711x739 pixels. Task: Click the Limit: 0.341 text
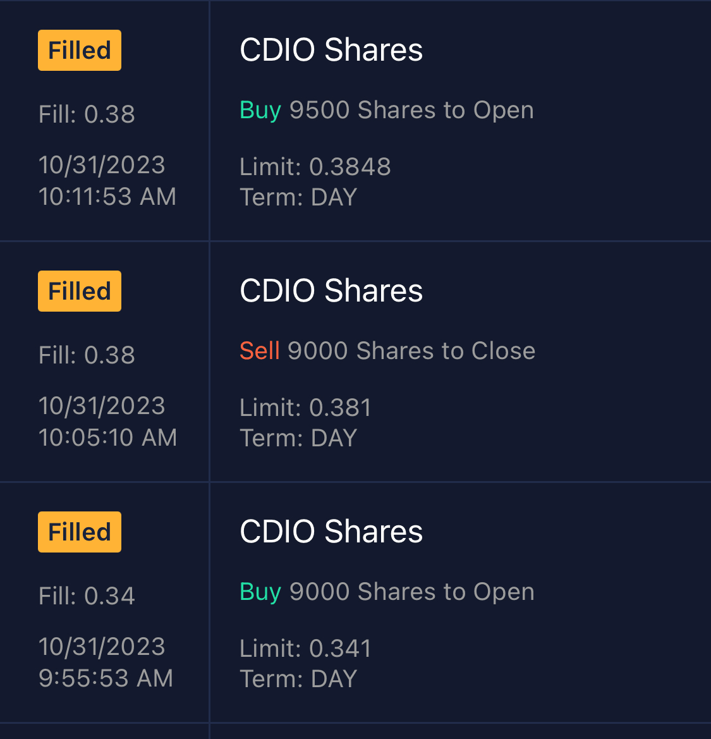305,649
